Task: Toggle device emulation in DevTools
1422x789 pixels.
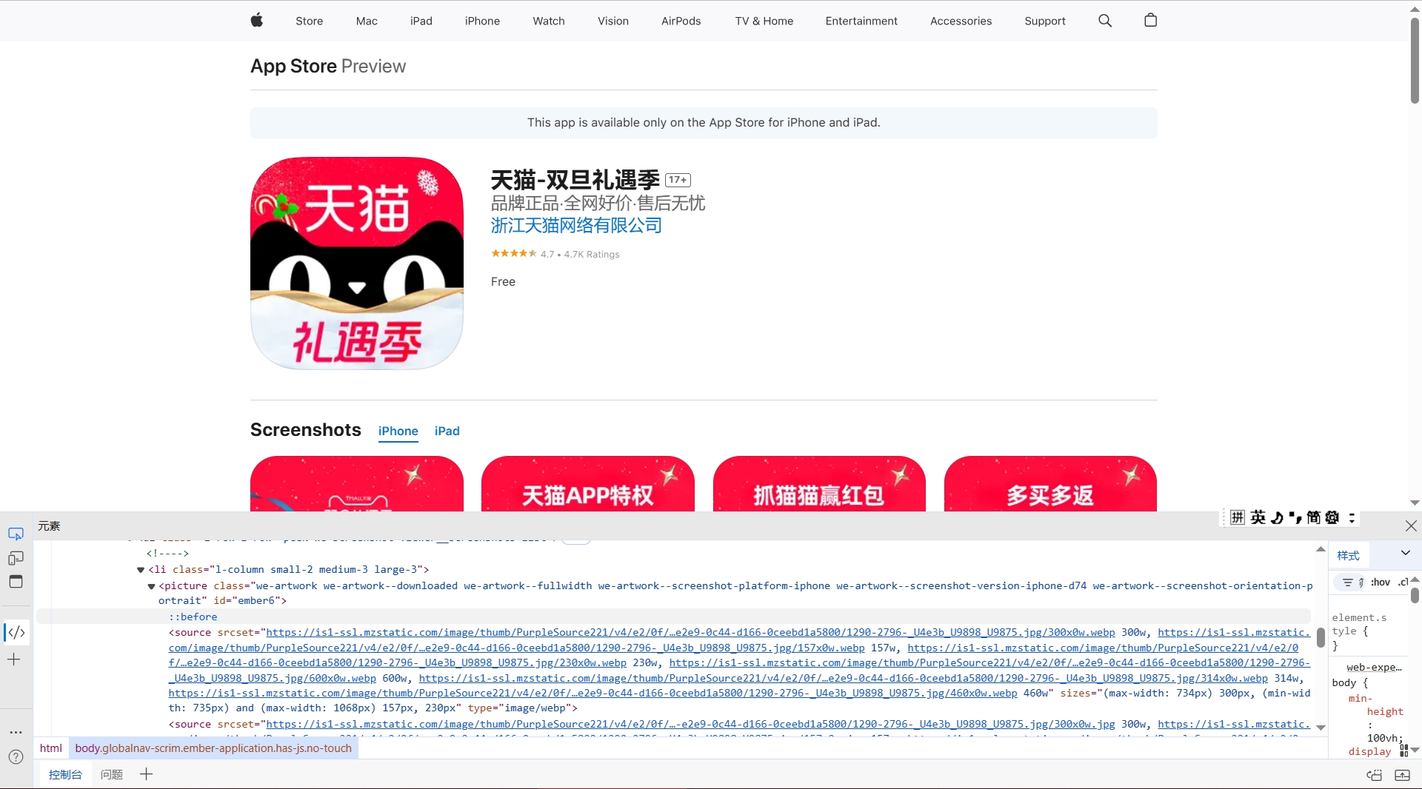Action: (x=16, y=558)
